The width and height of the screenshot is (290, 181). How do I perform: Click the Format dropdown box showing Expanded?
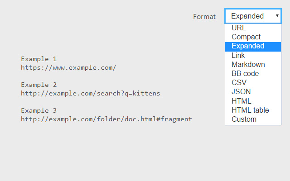coord(249,16)
